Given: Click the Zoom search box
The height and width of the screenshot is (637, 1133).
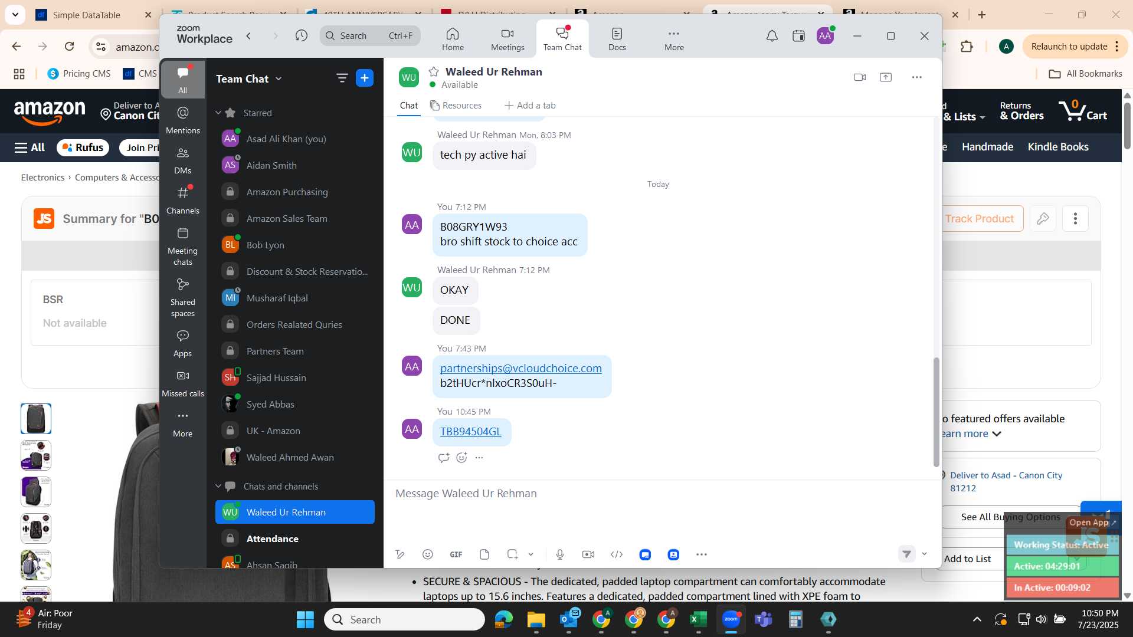Looking at the screenshot, I should click(370, 36).
